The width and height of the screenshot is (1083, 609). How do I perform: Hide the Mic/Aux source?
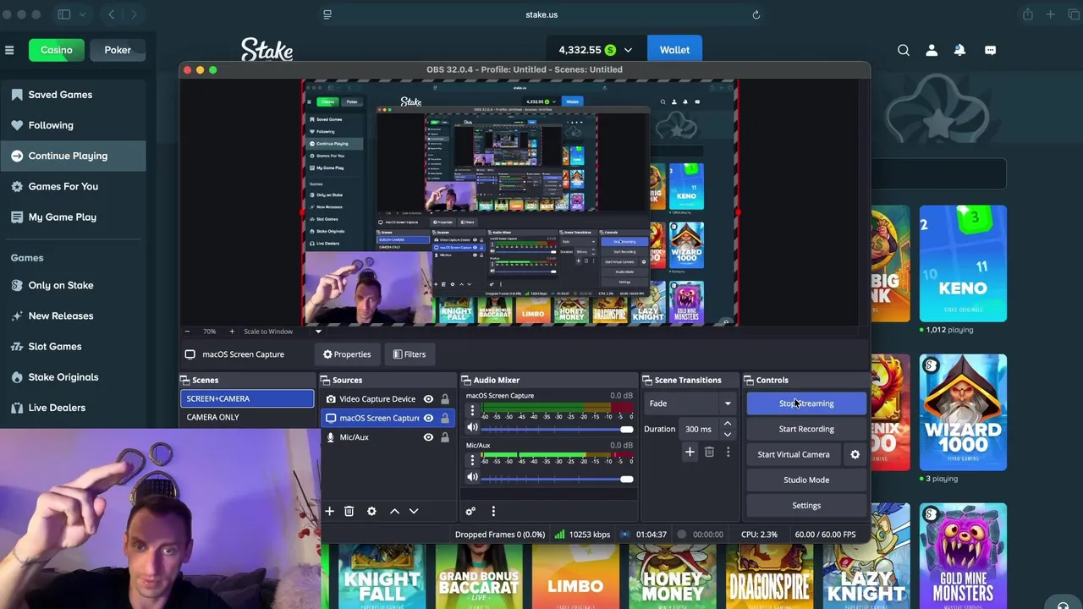click(428, 437)
